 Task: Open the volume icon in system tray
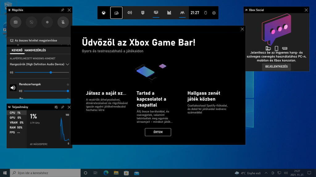tap(286, 173)
